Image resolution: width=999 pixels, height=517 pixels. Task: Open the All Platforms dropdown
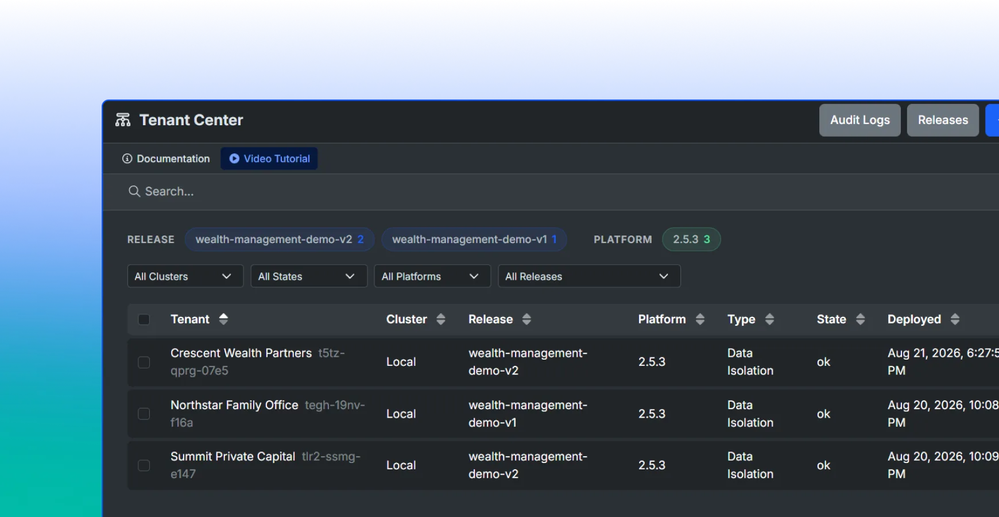[x=432, y=276]
